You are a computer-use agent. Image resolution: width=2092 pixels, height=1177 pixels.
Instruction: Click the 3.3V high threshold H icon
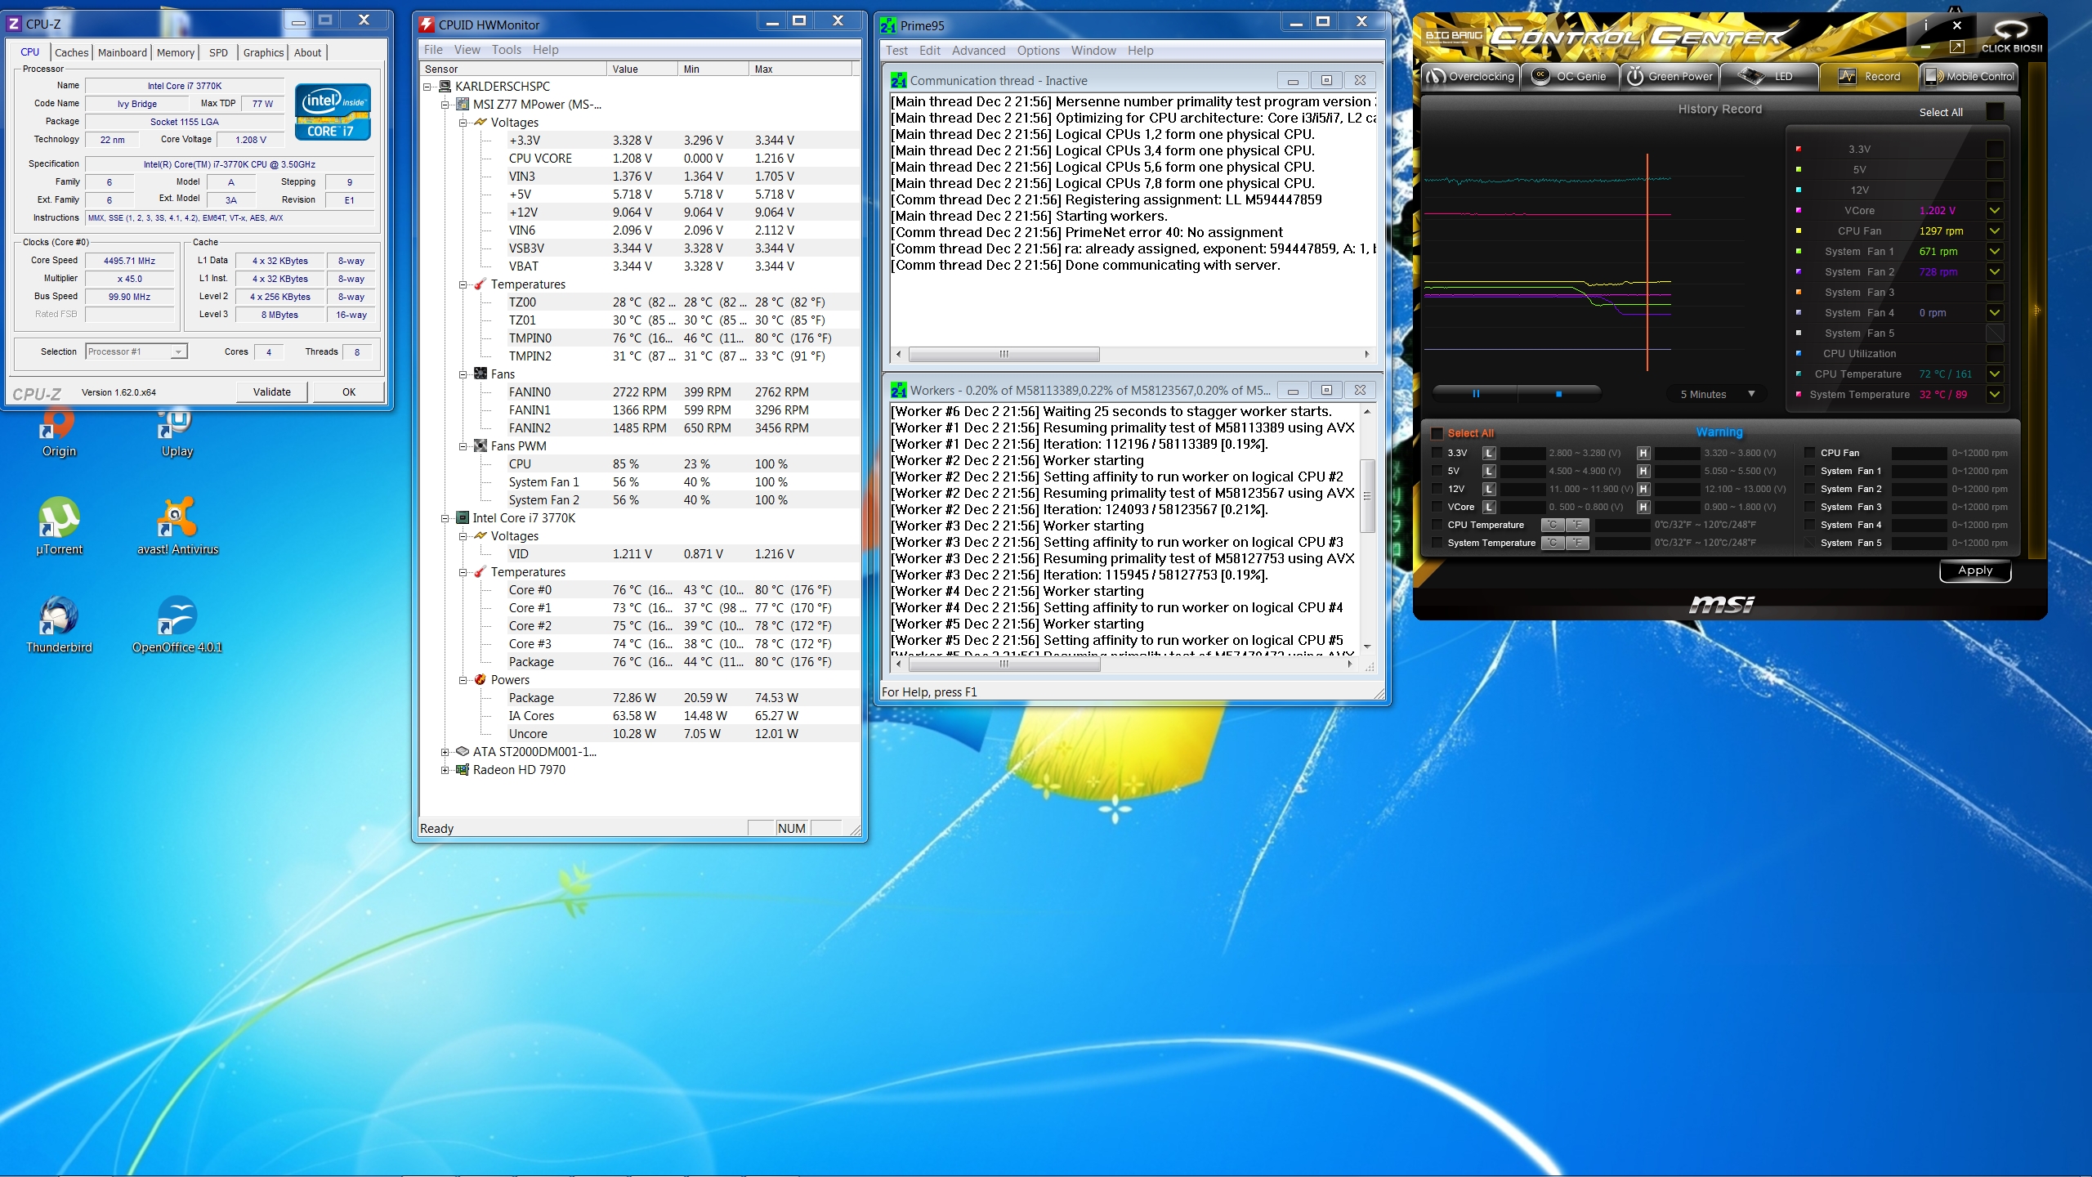click(1643, 453)
